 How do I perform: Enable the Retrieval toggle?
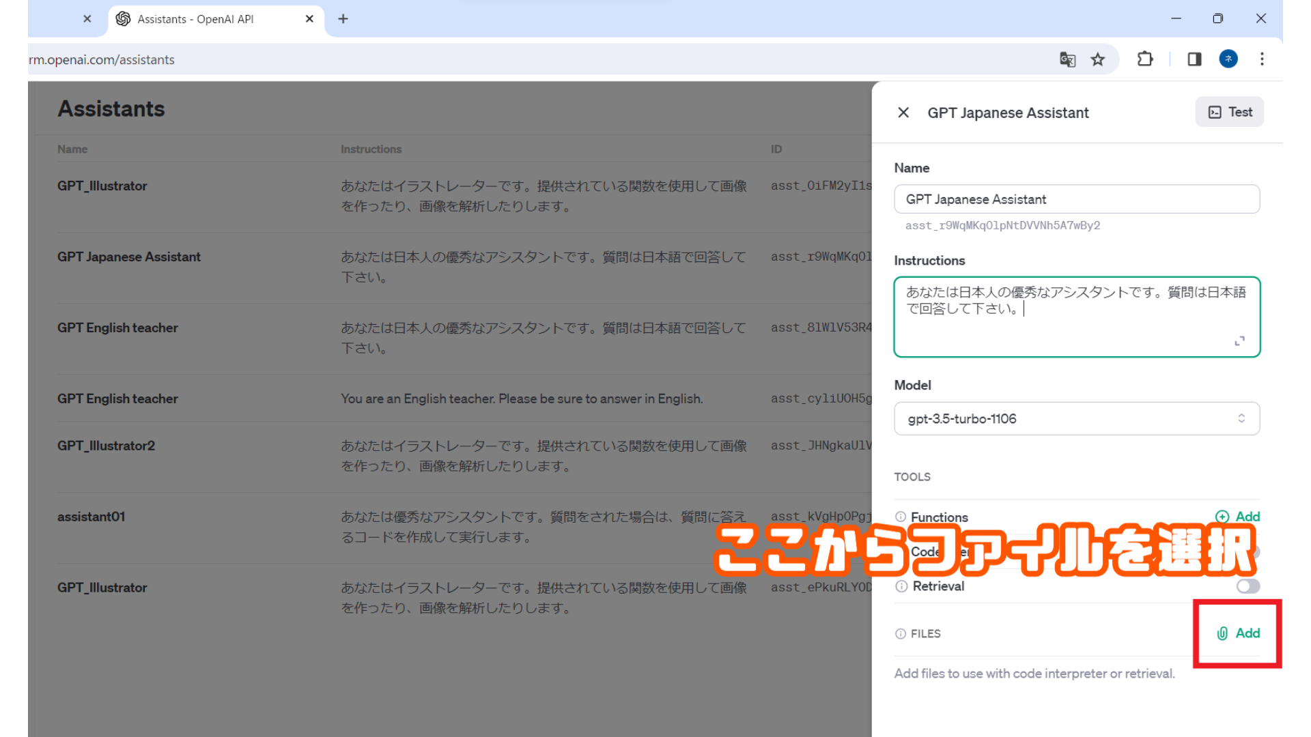point(1247,586)
